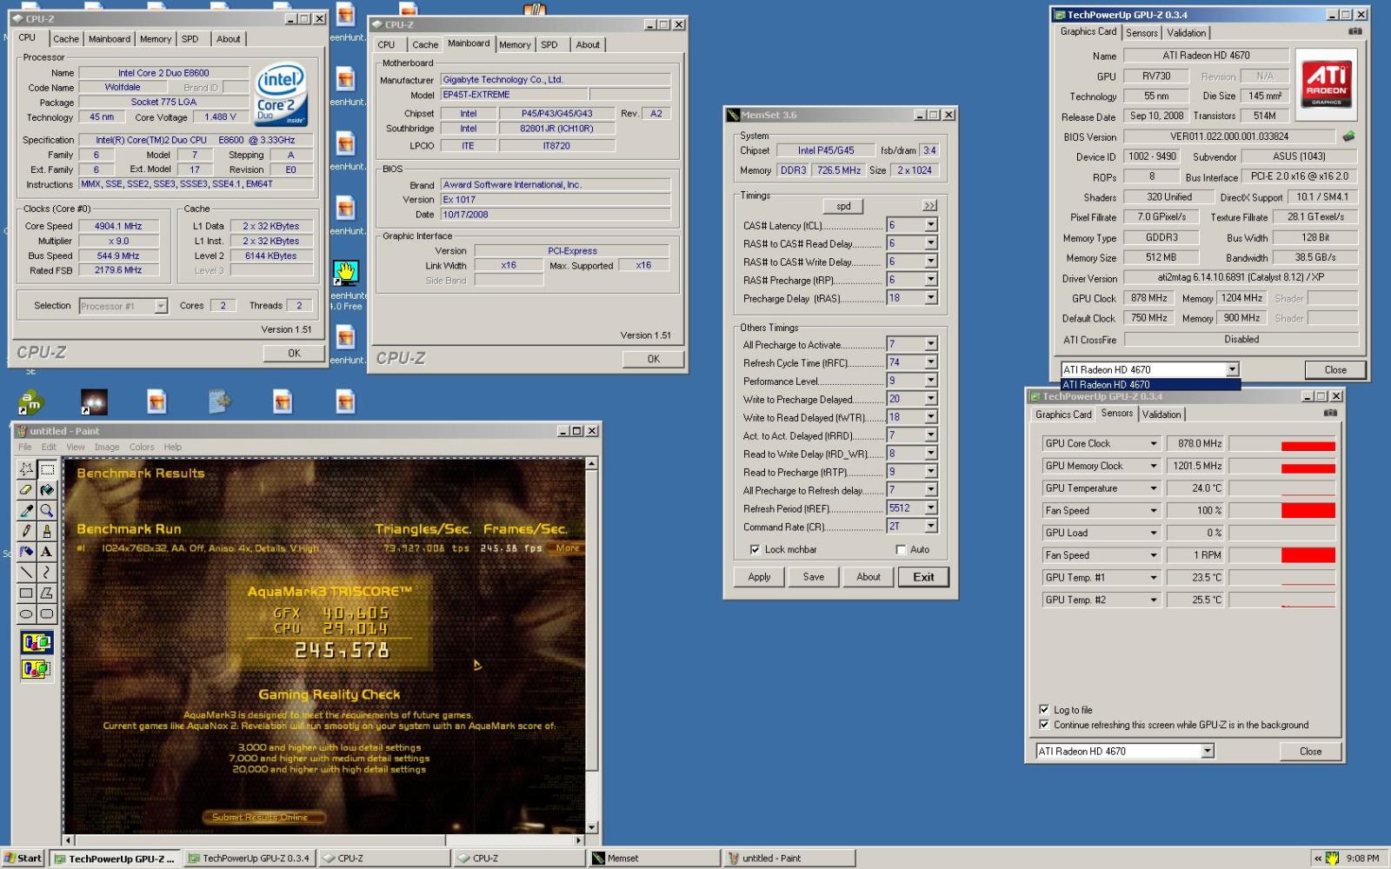
Task: Choose the Fill With Color bucket tool
Action: point(47,490)
